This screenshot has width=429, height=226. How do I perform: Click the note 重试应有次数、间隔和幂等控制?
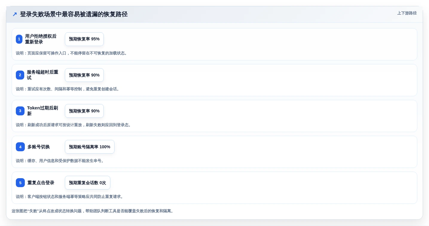[x=68, y=89]
